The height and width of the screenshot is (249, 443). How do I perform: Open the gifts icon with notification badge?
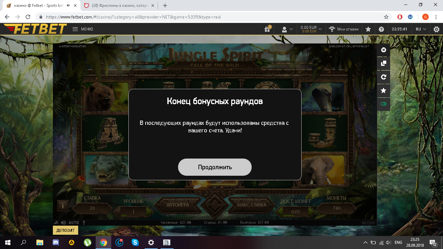click(267, 29)
